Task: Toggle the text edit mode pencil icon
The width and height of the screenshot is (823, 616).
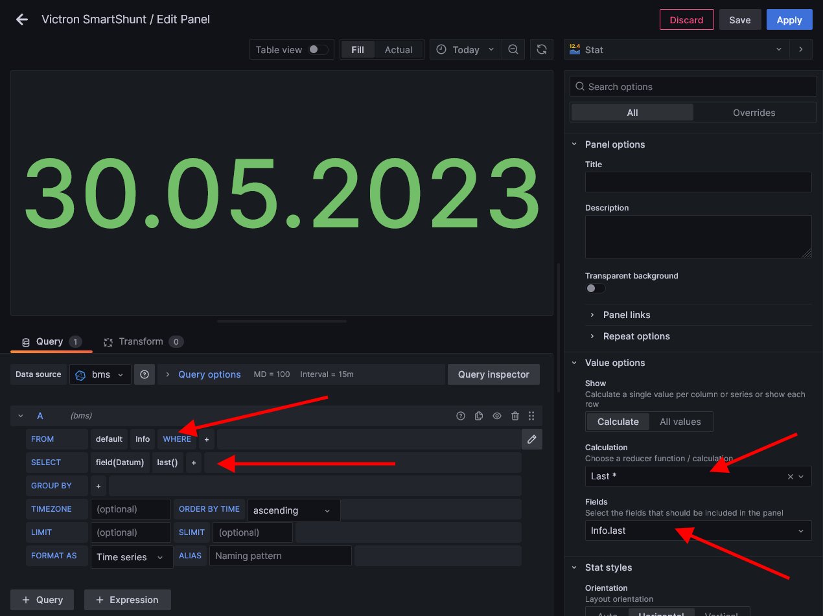Action: (531, 439)
